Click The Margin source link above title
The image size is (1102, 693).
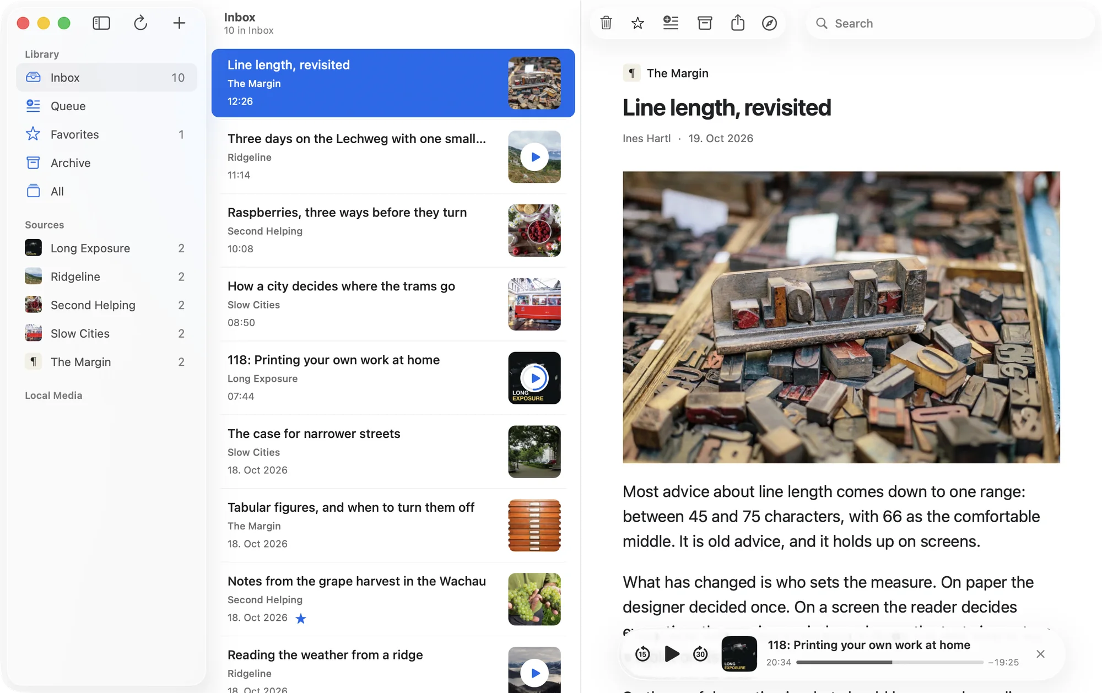pyautogui.click(x=677, y=73)
